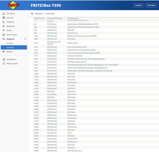The image size is (159, 152).
Task: Click Port Control Protocol (PCP) text
Action: [77, 47]
